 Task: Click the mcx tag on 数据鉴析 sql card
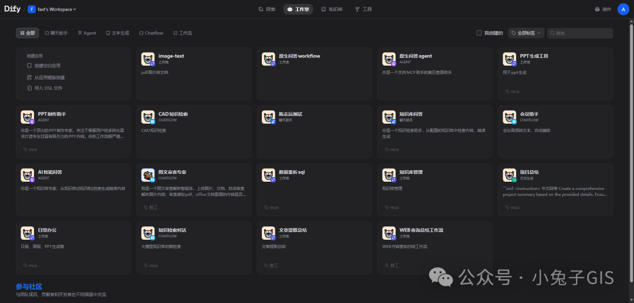point(271,208)
